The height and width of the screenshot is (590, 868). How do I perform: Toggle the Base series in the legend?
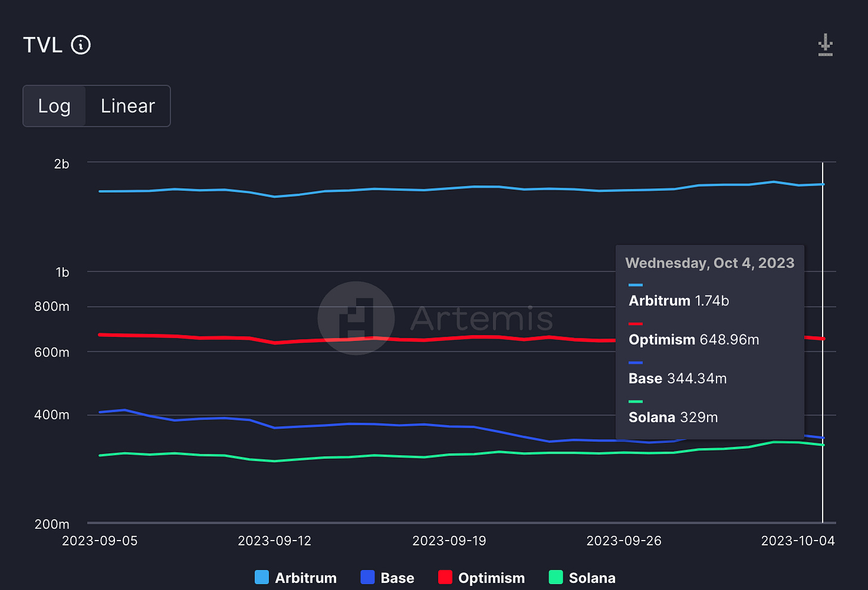[387, 577]
